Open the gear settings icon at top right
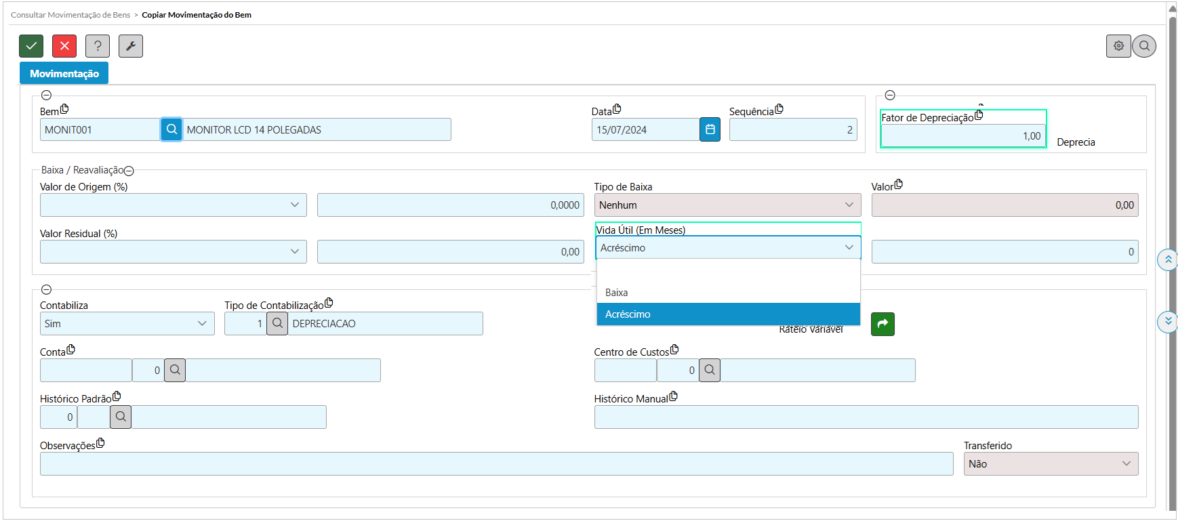The width and height of the screenshot is (1178, 521). [1118, 46]
